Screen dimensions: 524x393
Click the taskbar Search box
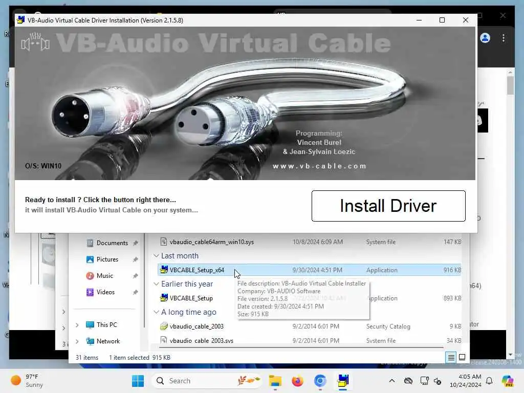[x=207, y=381]
